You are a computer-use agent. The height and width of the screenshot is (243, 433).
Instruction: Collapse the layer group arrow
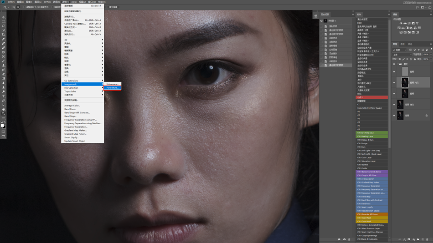tap(397, 64)
